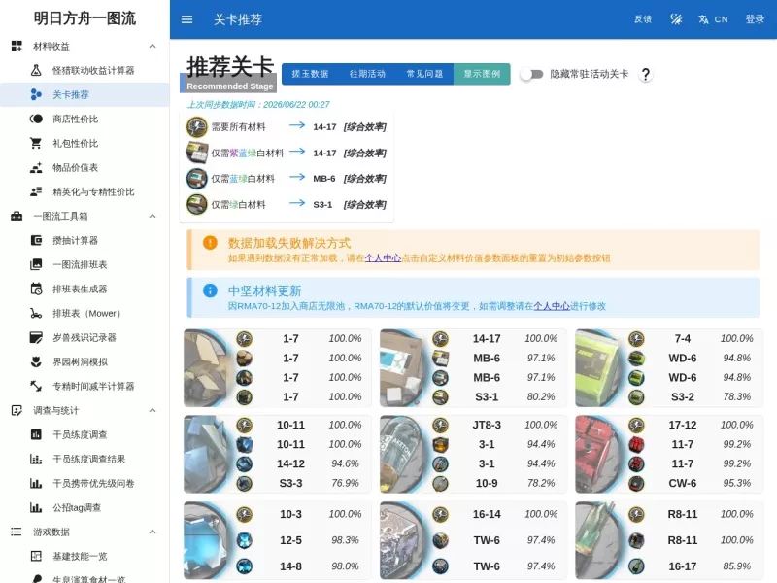
Task: Click the 攒抽计算器 wallet icon
Action: tap(36, 240)
